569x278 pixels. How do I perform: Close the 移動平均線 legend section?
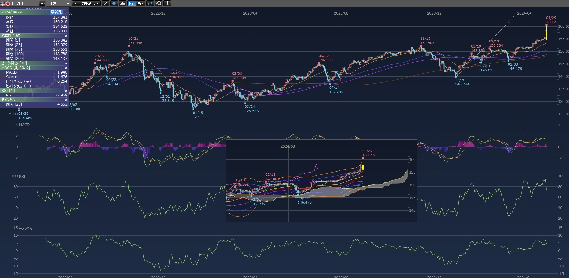click(66, 36)
